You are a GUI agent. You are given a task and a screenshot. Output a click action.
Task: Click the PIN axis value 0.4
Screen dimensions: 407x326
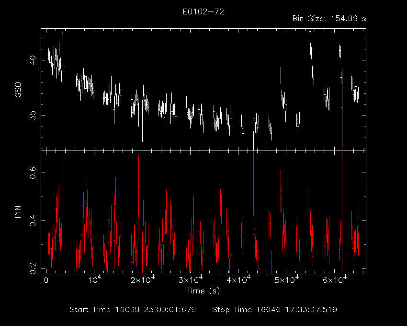point(33,221)
